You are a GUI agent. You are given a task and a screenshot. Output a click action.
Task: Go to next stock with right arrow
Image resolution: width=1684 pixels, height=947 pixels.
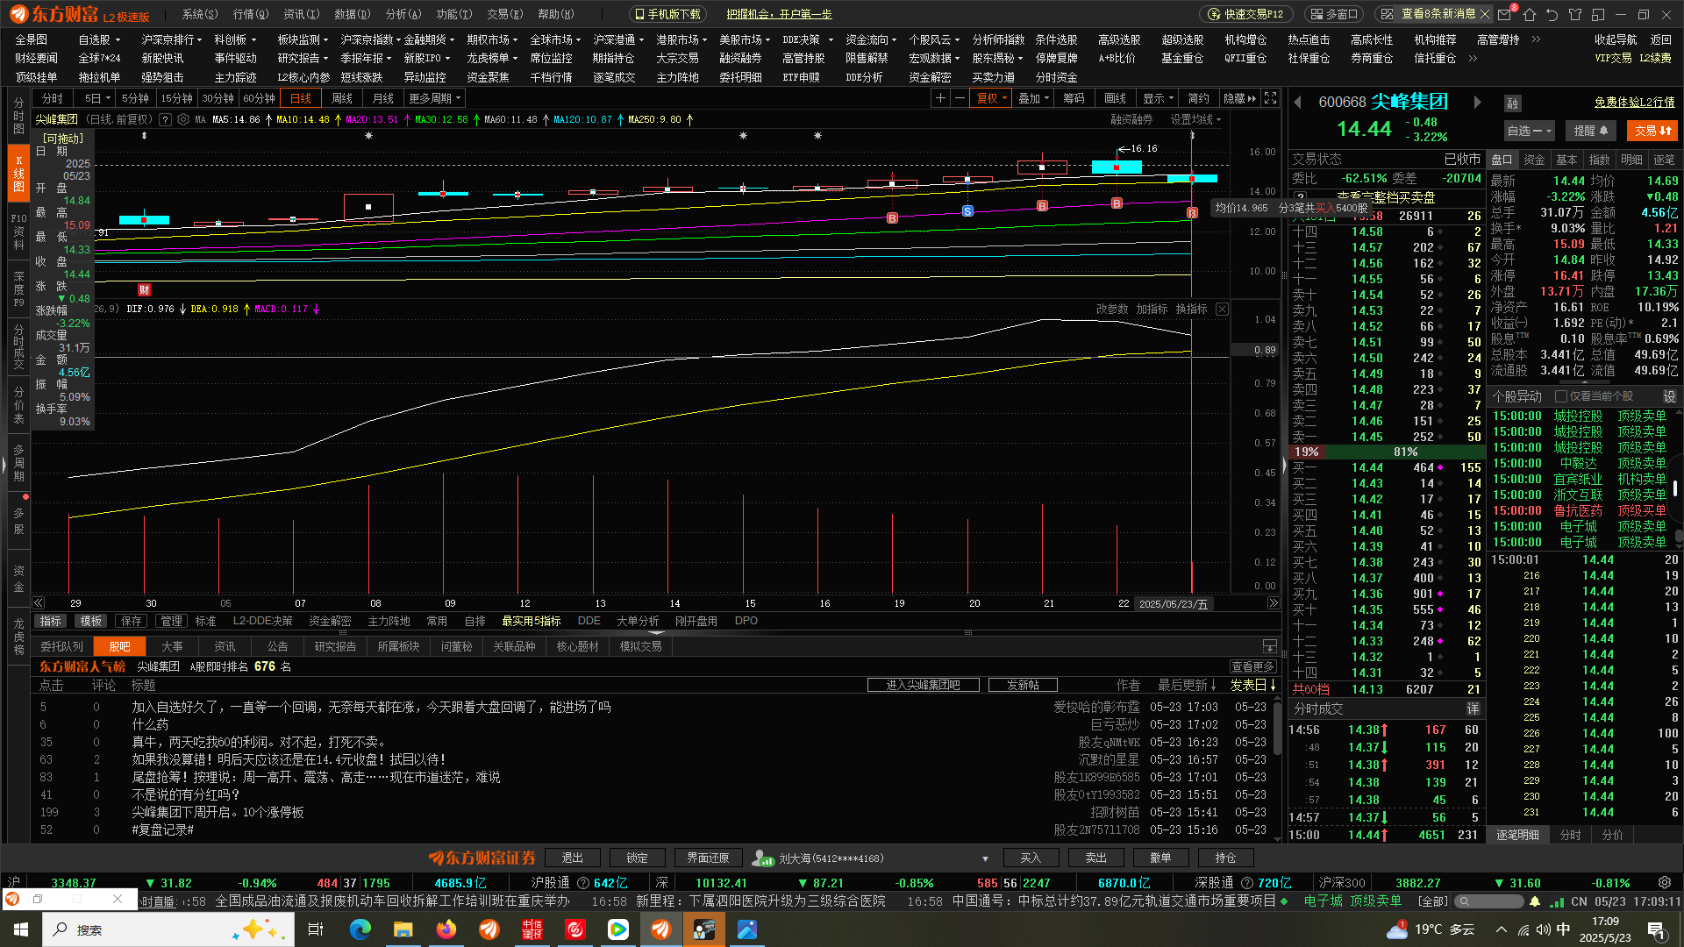[x=1477, y=103]
